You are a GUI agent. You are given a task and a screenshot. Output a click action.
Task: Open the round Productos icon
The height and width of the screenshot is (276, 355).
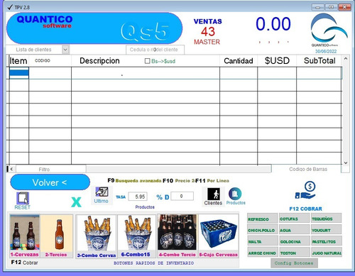point(235,194)
